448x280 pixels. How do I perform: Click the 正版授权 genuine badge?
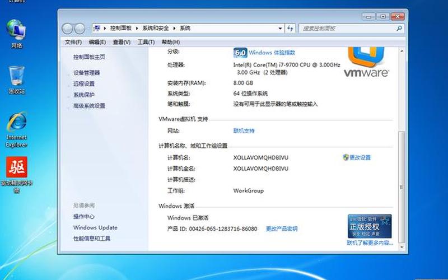370,226
